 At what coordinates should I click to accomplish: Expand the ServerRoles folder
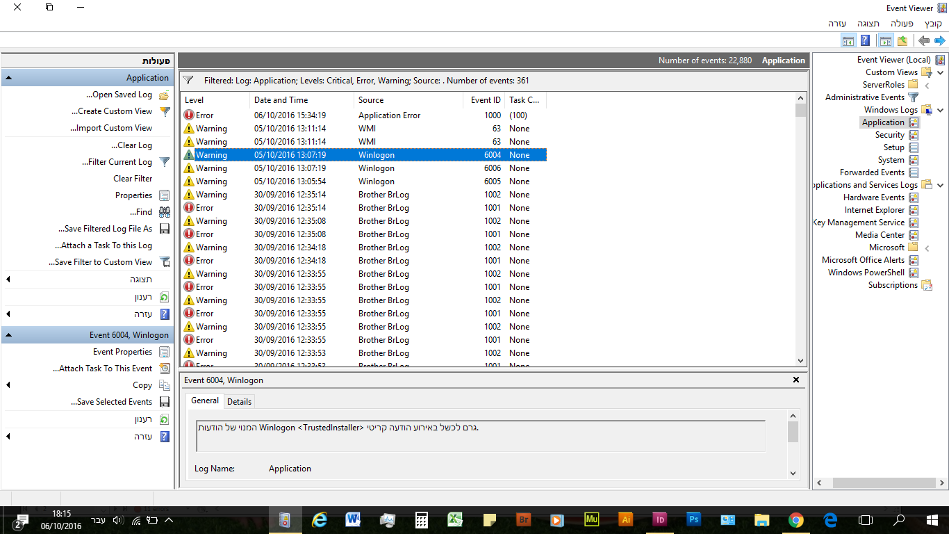[927, 85]
